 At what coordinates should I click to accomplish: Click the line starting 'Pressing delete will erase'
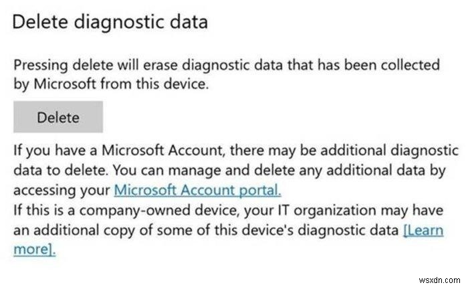(x=226, y=65)
